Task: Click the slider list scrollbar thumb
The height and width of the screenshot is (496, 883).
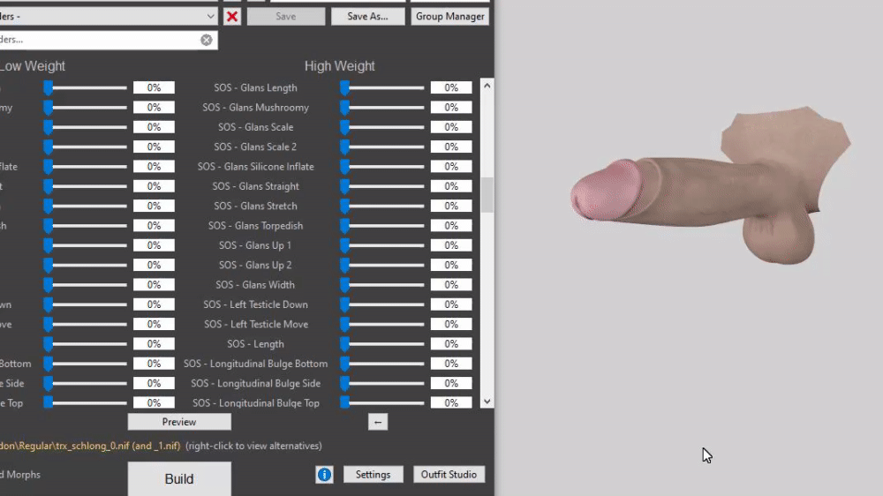Action: click(x=487, y=195)
